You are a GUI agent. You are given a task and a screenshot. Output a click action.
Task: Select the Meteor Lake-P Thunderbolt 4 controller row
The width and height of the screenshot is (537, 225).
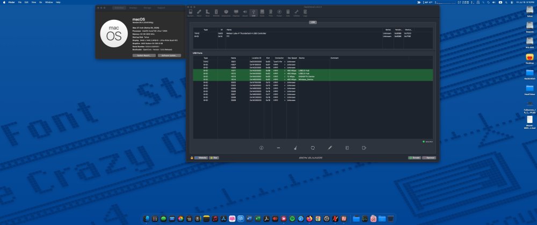(x=313, y=33)
